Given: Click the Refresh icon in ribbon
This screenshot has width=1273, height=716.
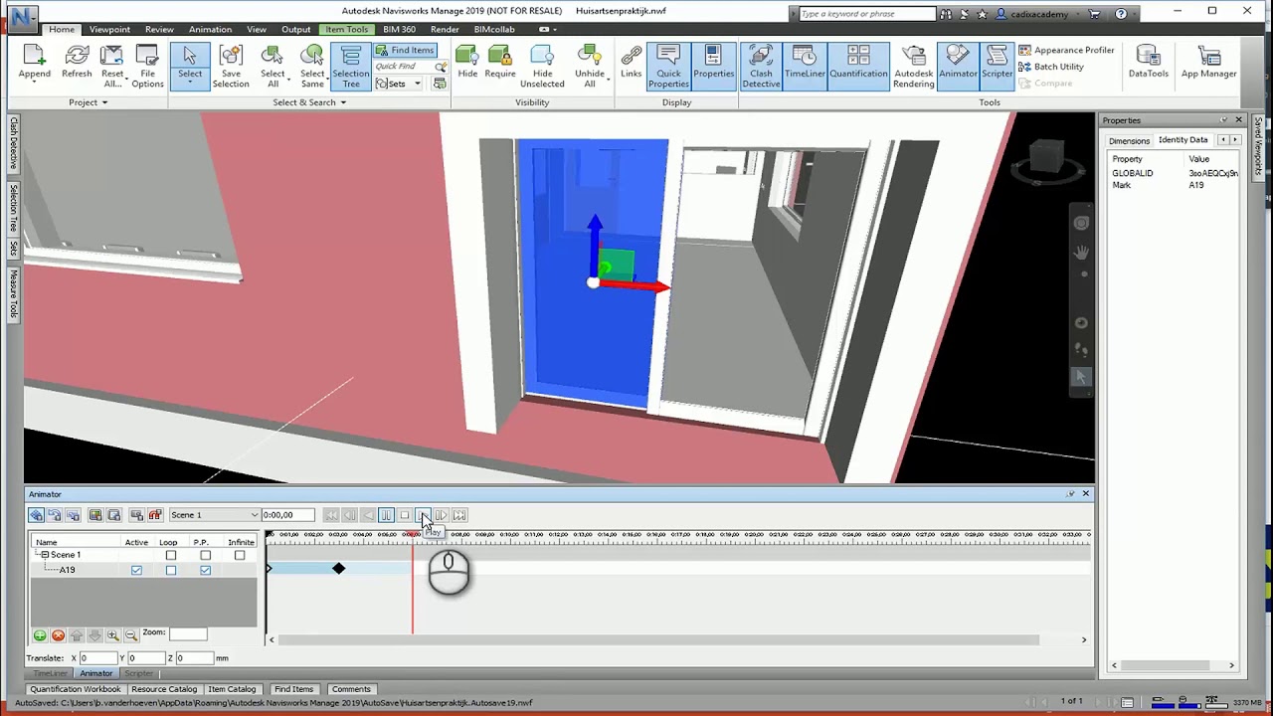Looking at the screenshot, I should point(77,62).
